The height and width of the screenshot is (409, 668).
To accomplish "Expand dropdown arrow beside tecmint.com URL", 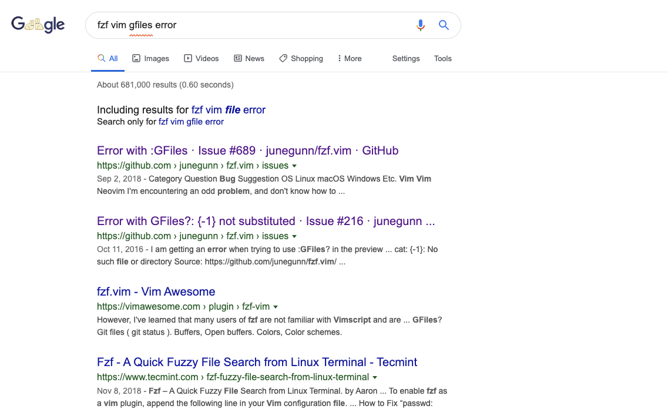I will pyautogui.click(x=375, y=377).
